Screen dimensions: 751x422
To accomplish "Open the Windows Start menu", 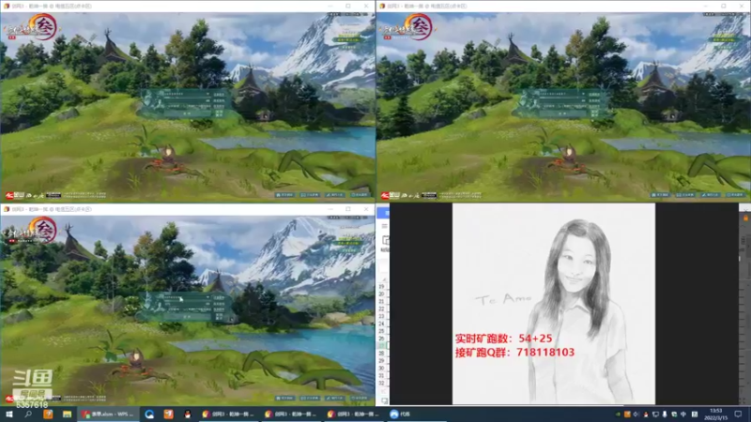I will [x=8, y=414].
